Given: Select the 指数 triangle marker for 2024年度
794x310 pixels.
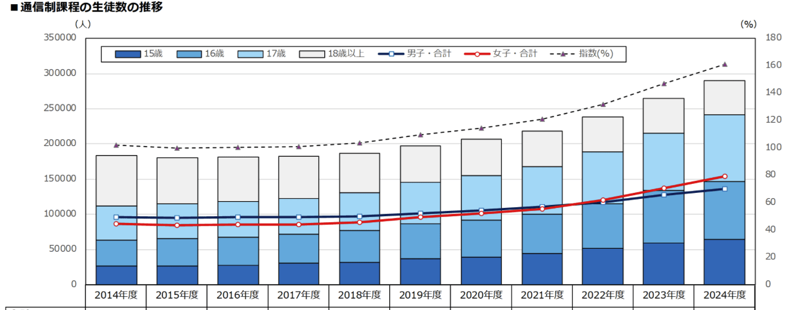Looking at the screenshot, I should click(724, 64).
